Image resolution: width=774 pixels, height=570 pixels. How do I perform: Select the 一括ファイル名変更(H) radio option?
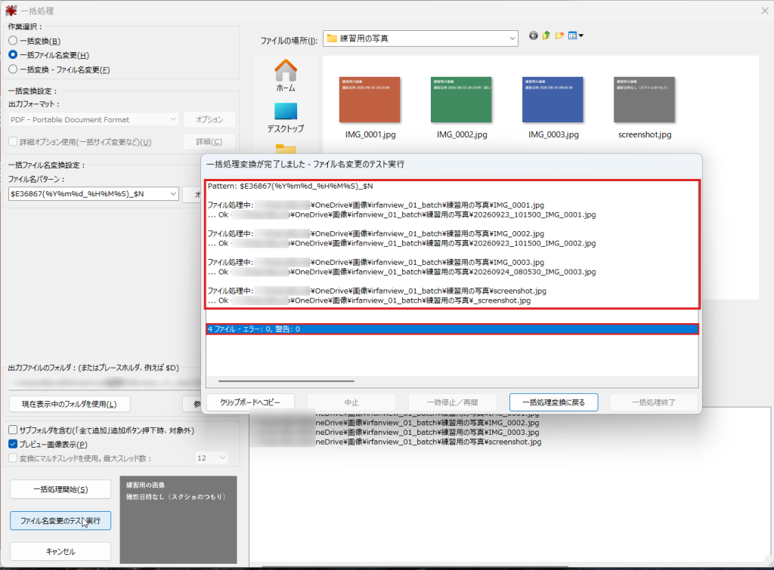[x=14, y=54]
